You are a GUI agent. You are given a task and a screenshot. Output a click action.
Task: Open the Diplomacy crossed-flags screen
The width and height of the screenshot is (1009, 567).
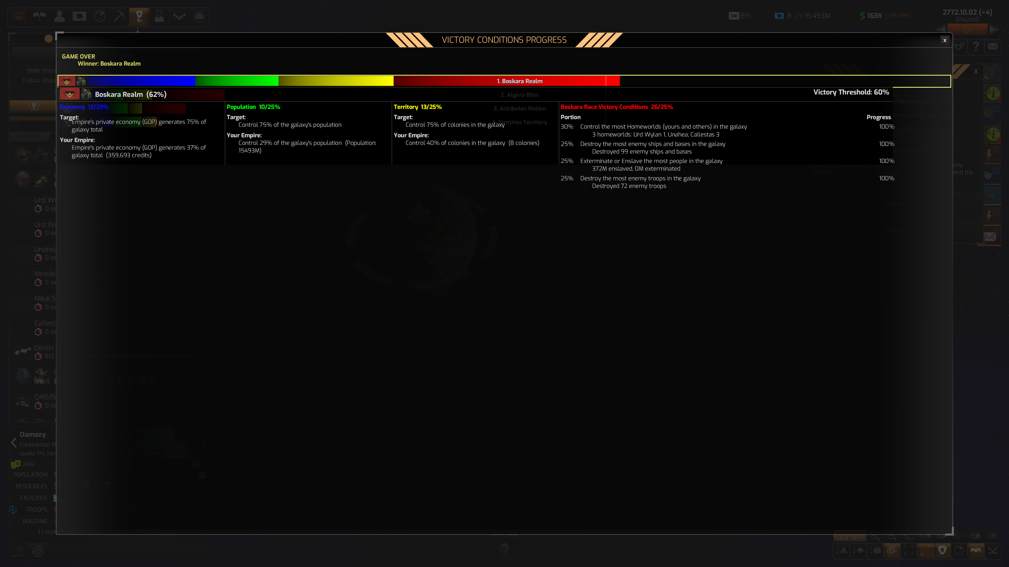coord(39,16)
